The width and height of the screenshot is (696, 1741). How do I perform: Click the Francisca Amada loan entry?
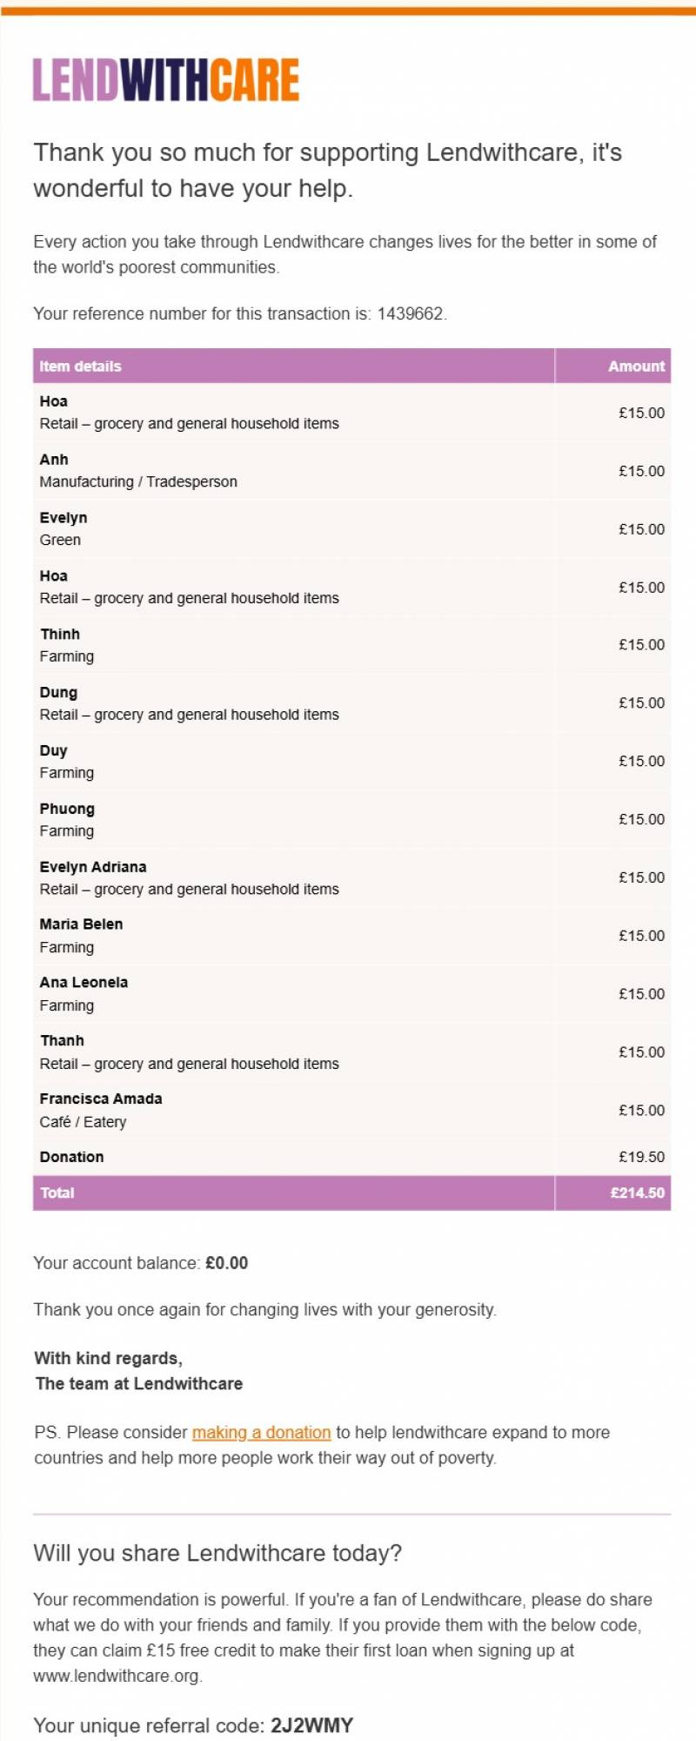tap(101, 1099)
